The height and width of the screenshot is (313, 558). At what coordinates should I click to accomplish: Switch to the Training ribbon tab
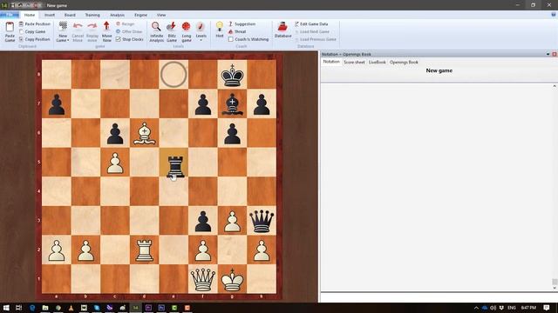pos(92,15)
